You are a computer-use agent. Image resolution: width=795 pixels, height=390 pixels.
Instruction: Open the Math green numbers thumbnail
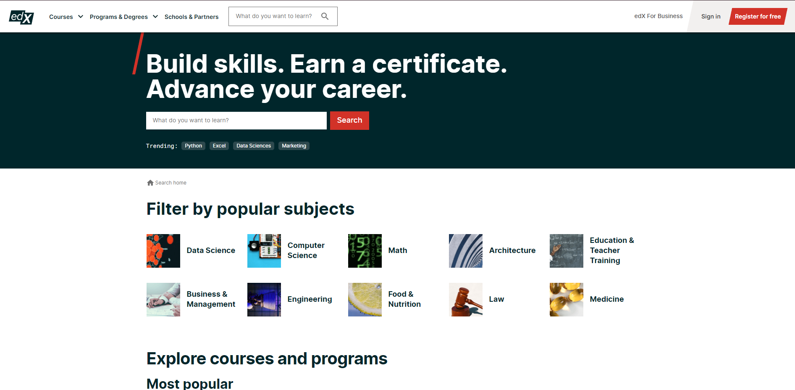pyautogui.click(x=365, y=251)
